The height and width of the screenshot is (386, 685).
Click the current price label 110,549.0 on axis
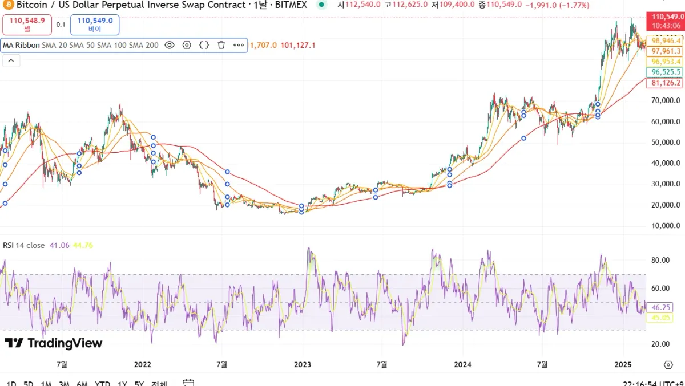(663, 18)
